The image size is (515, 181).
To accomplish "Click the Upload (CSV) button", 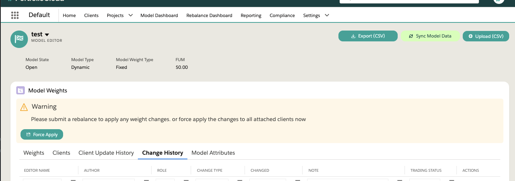I will pyautogui.click(x=486, y=36).
